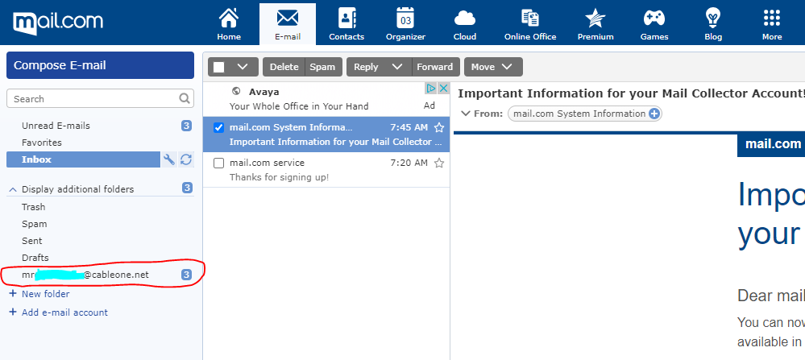
Task: Open the select-all dropdown arrow
Action: 243,67
